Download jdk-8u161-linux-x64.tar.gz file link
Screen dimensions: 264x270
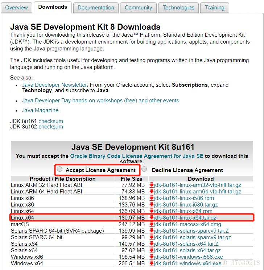pyautogui.click(x=185, y=218)
